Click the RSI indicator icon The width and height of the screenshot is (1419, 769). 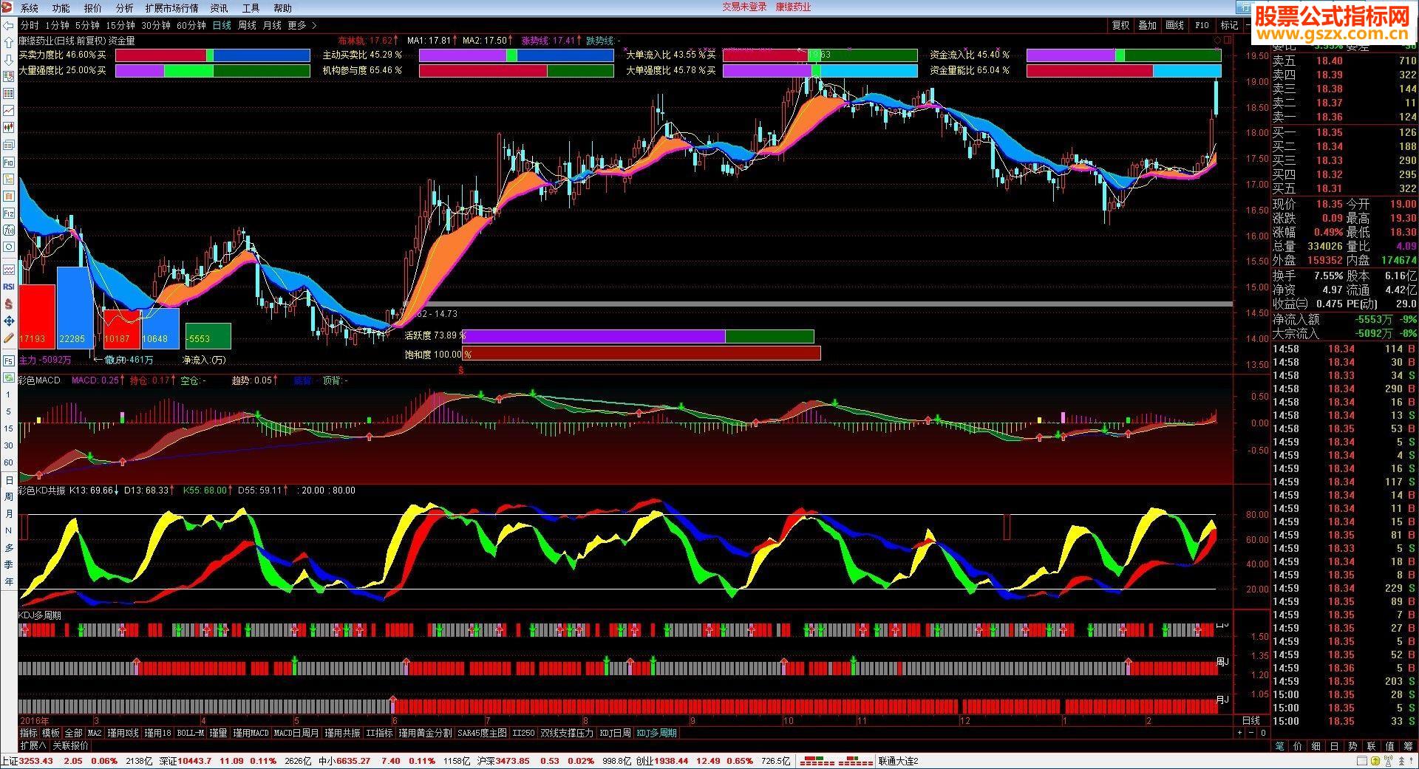click(x=8, y=287)
